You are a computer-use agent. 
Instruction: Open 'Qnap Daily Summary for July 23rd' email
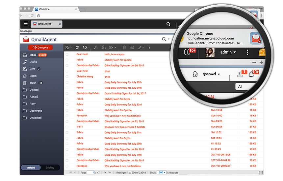click(x=123, y=105)
